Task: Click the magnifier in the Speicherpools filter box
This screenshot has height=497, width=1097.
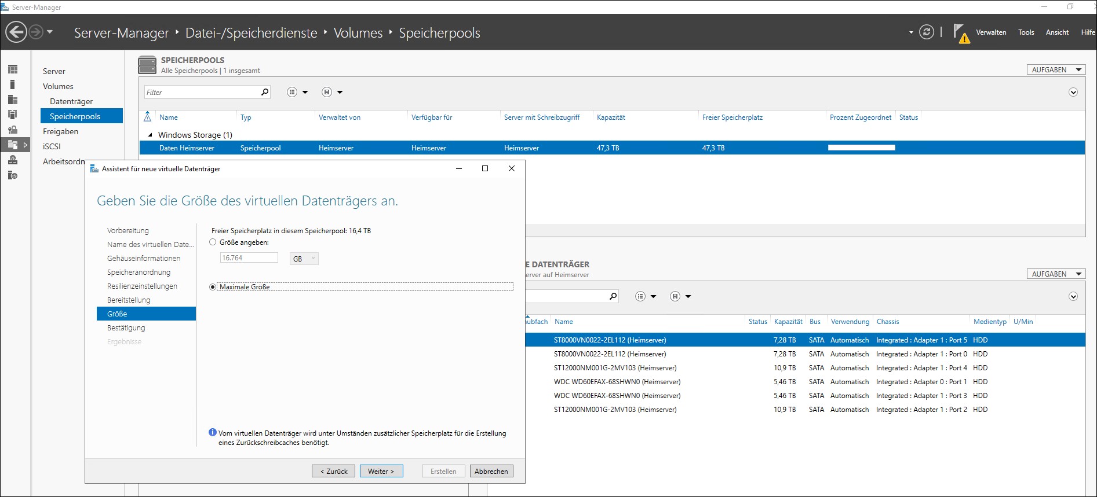Action: pos(265,92)
